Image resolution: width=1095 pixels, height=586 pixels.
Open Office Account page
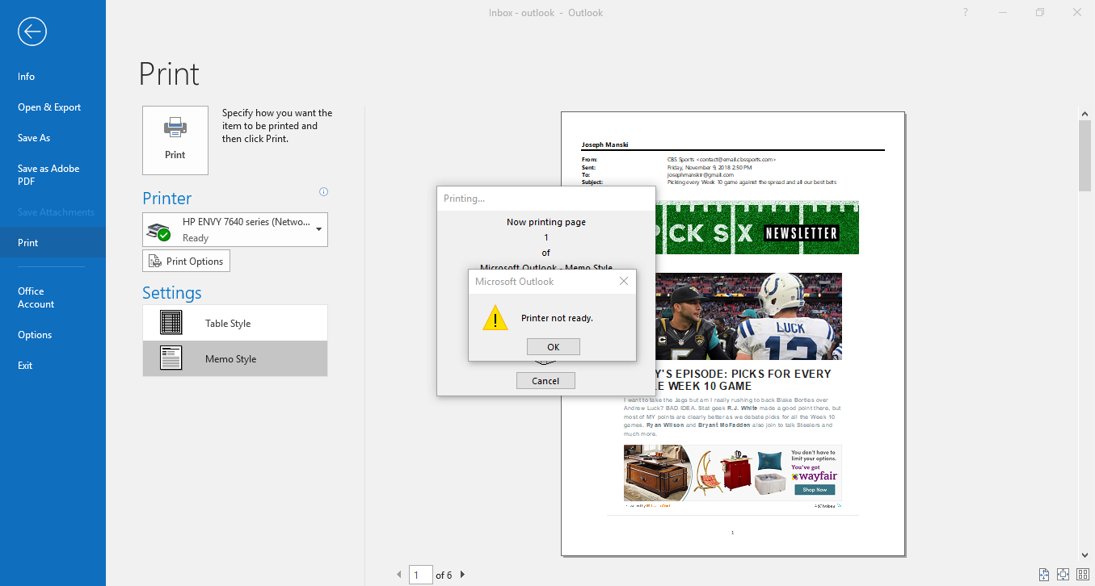point(36,298)
